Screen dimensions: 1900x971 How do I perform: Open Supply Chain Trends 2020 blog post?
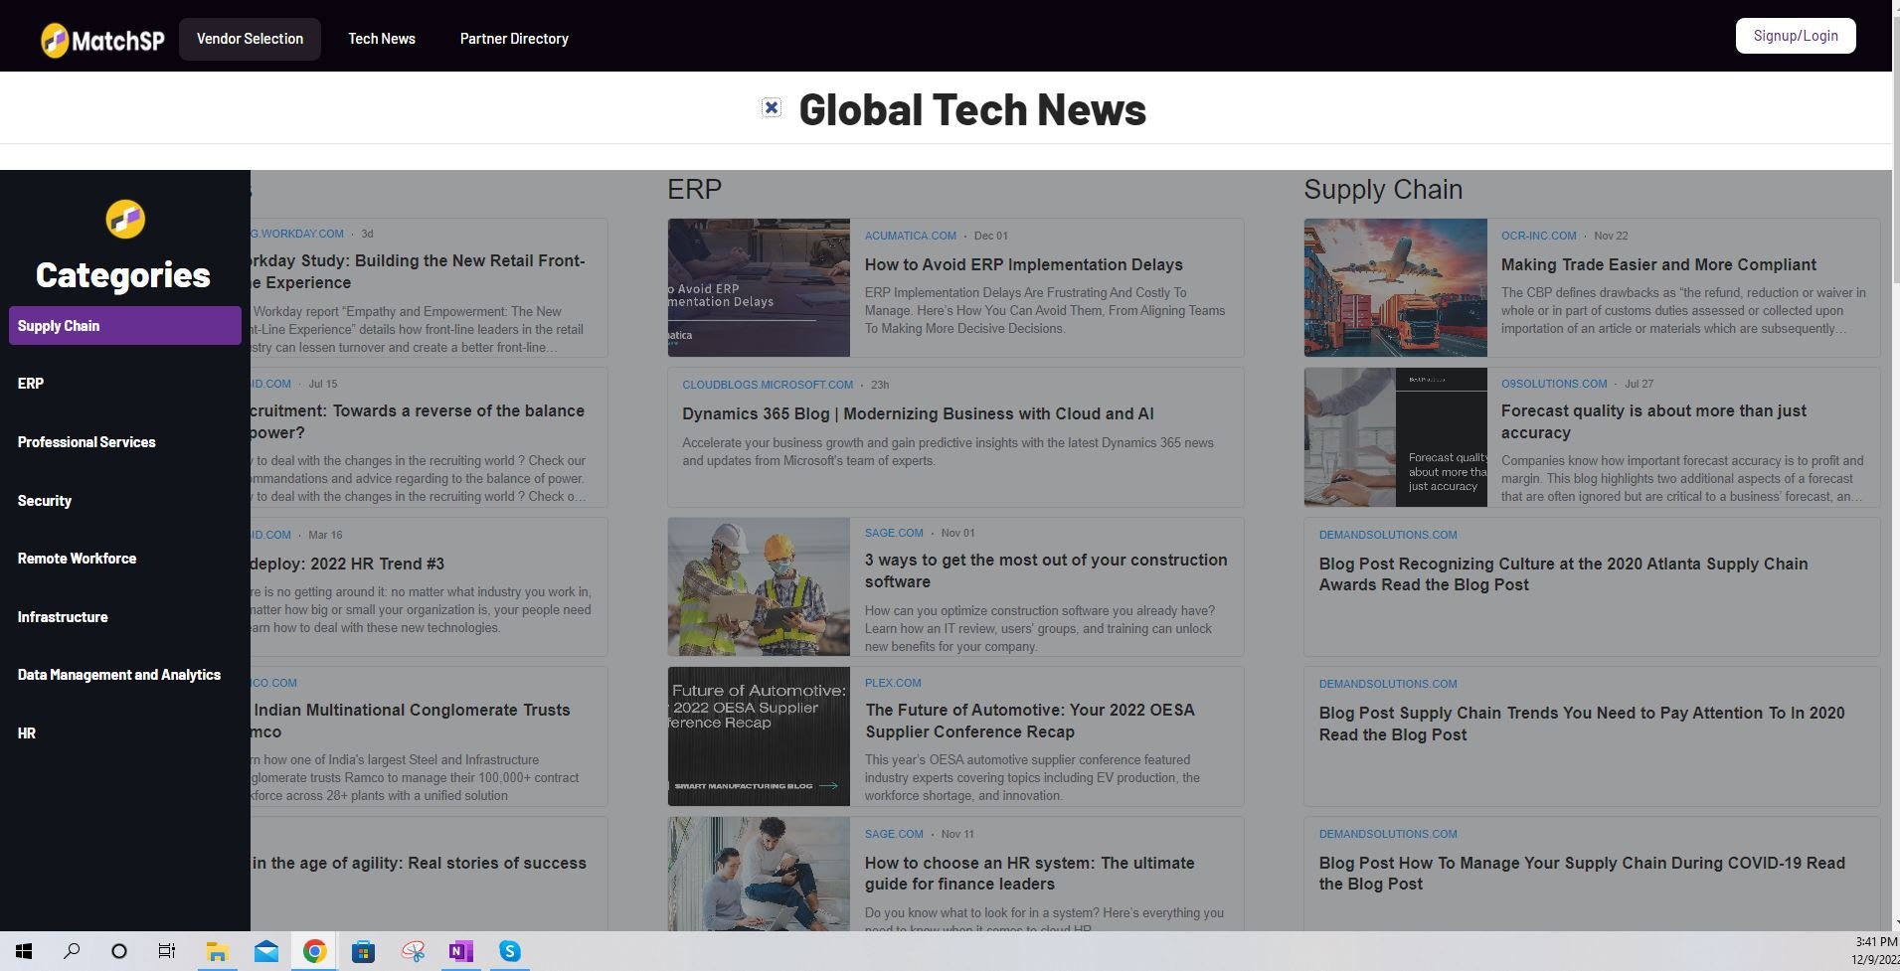(x=1581, y=724)
